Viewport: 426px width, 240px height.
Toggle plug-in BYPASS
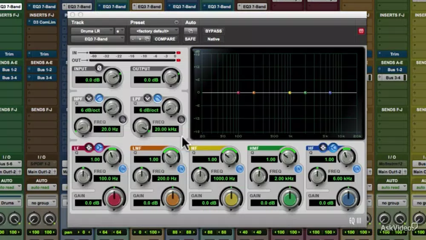point(213,31)
